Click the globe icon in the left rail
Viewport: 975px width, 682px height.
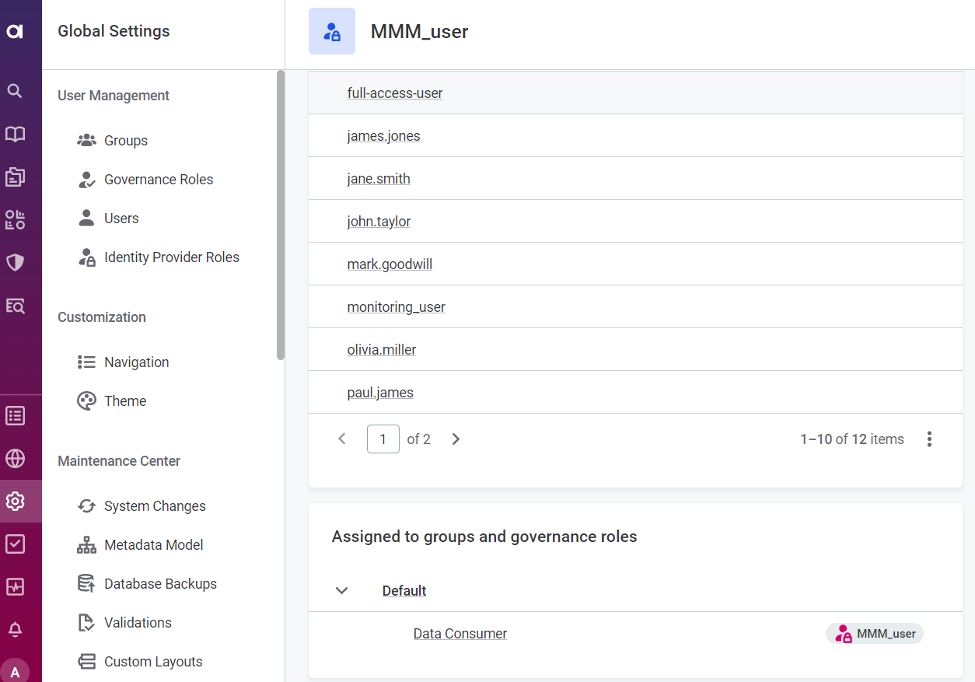pyautogui.click(x=14, y=459)
